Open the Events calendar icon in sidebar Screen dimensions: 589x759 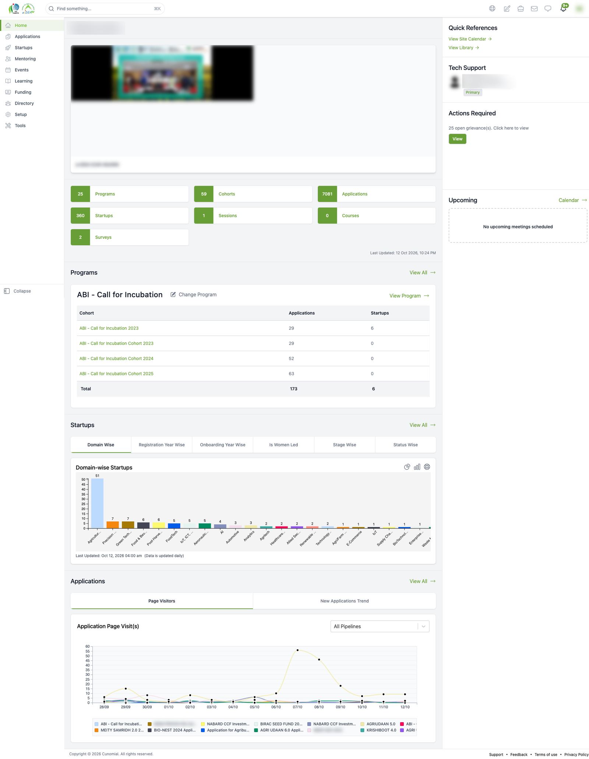pos(8,70)
